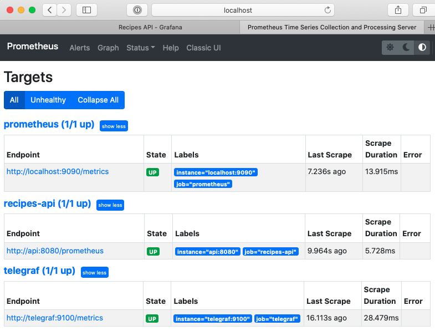Open http://telegraf:9100/metrics endpoint

(x=55, y=318)
